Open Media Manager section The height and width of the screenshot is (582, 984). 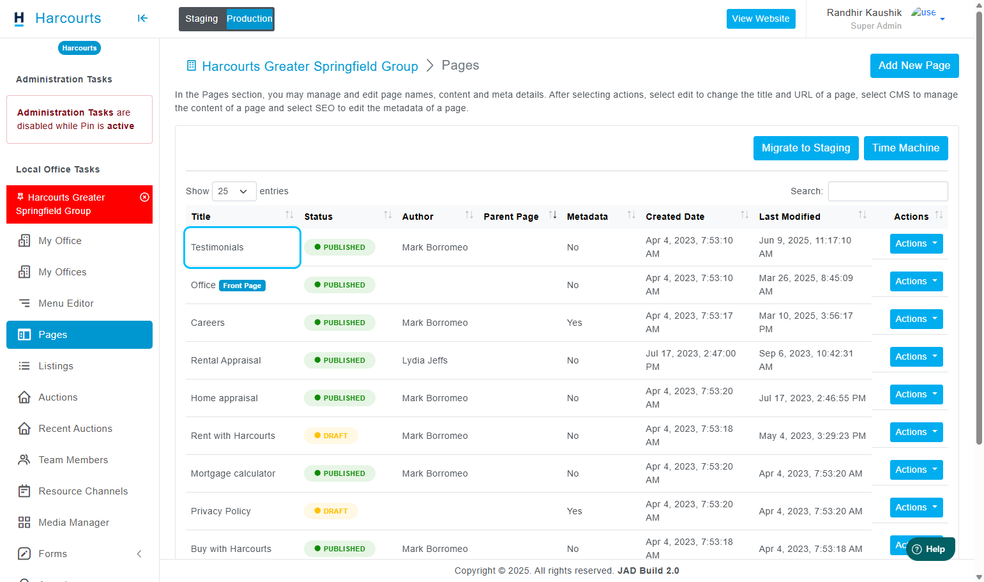coord(79,523)
